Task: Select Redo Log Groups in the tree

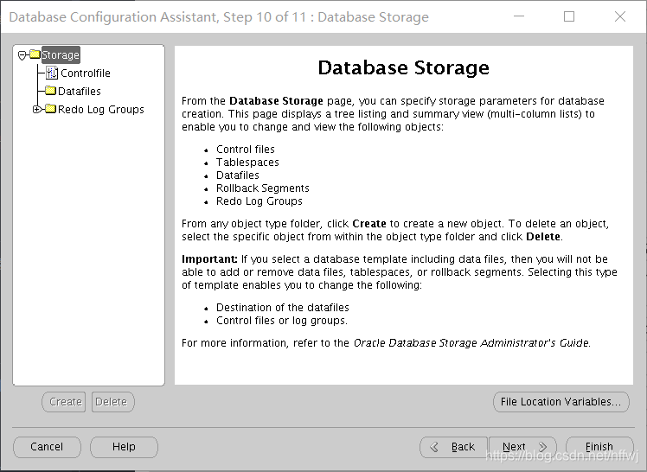Action: coord(101,109)
